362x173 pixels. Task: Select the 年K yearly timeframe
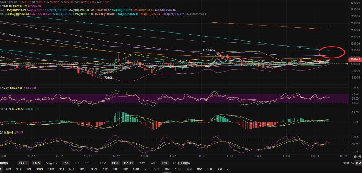pyautogui.click(x=210, y=169)
